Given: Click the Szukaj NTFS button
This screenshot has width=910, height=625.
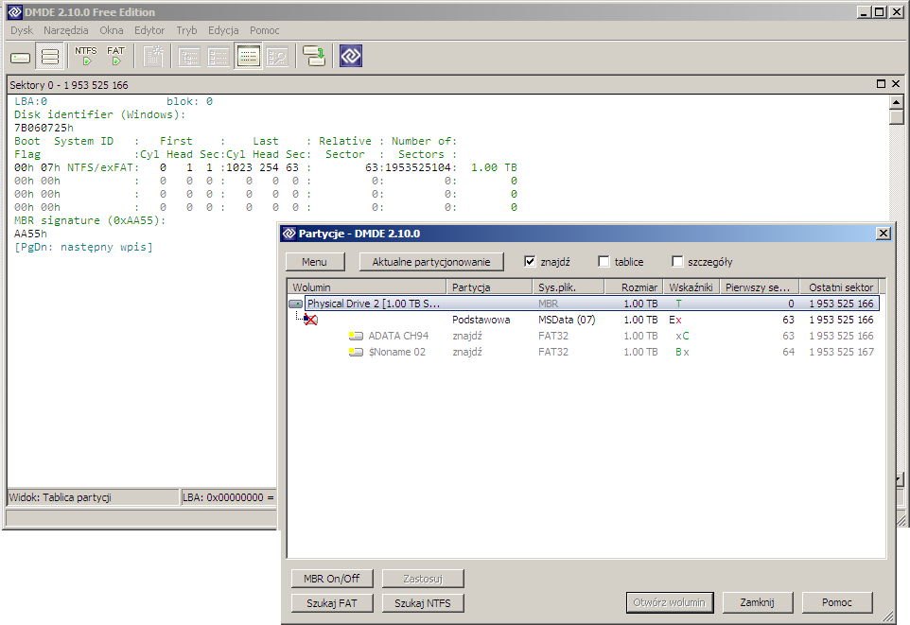Looking at the screenshot, I should 423,603.
